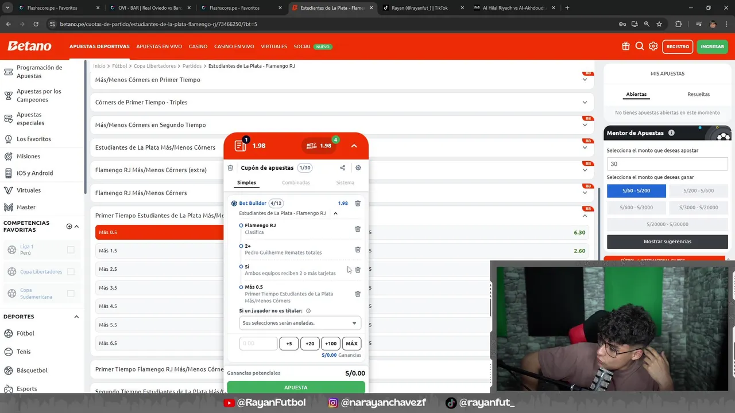This screenshot has width=735, height=413.
Task: Add Competencias Favoritas with the plus icon
Action: pos(69,226)
